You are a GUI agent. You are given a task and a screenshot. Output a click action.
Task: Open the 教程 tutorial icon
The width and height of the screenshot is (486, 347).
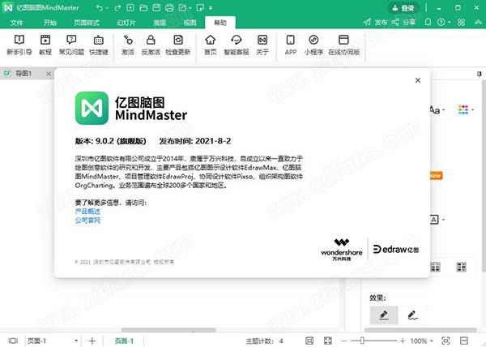coord(45,45)
